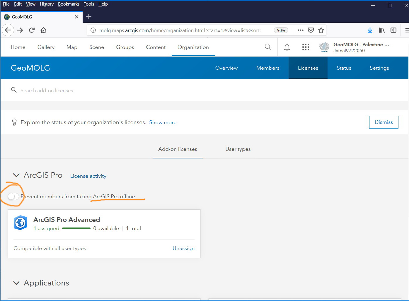Open the Downloads arrow icon
Image resolution: width=409 pixels, height=301 pixels.
(370, 30)
